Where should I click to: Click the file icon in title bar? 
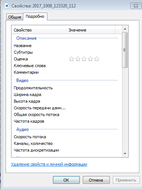pyautogui.click(x=7, y=6)
